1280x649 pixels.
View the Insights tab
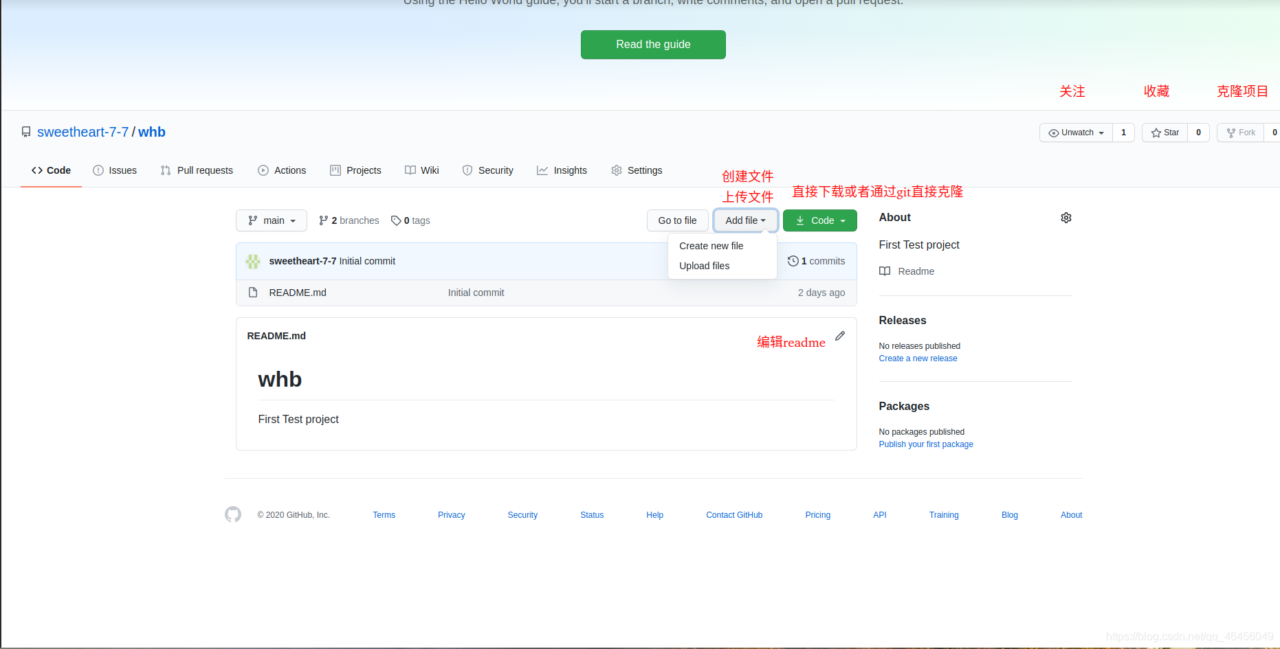(562, 170)
